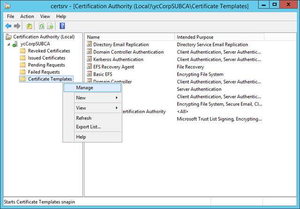
Task: Click the Forward arrow toolbar icon
Action: tap(17, 26)
